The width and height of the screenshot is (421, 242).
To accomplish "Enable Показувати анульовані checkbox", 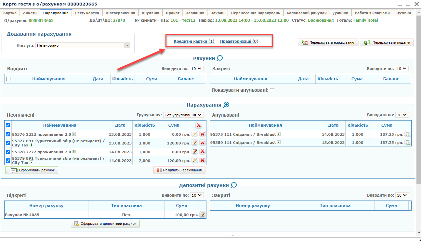I will coord(272,90).
